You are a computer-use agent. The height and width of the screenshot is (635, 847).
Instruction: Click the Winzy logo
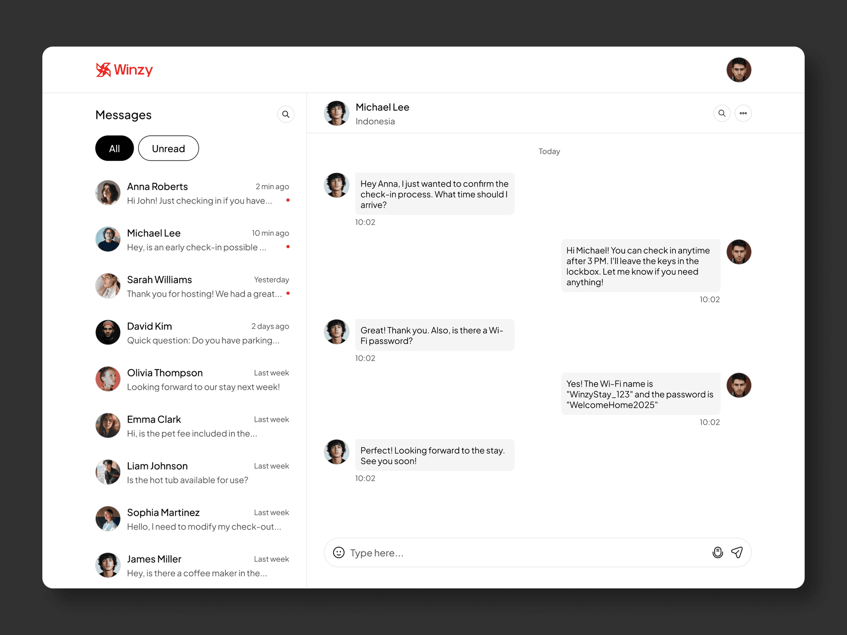pyautogui.click(x=124, y=70)
